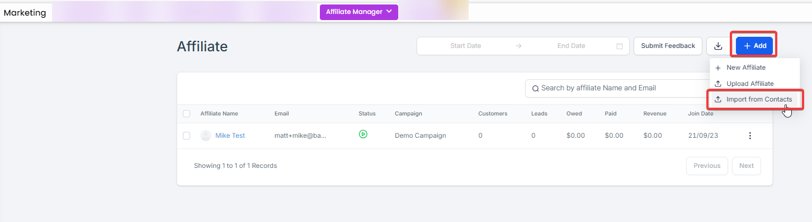This screenshot has height=222, width=812.
Task: Click the download export icon button
Action: coord(719,46)
